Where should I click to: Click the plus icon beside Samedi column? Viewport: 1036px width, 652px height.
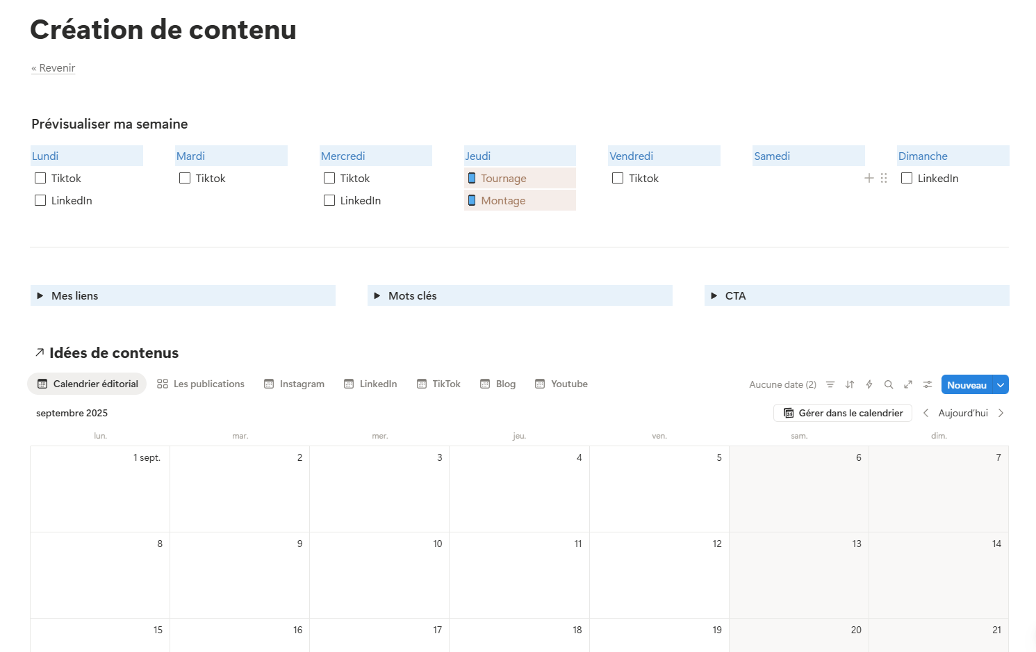[869, 179]
